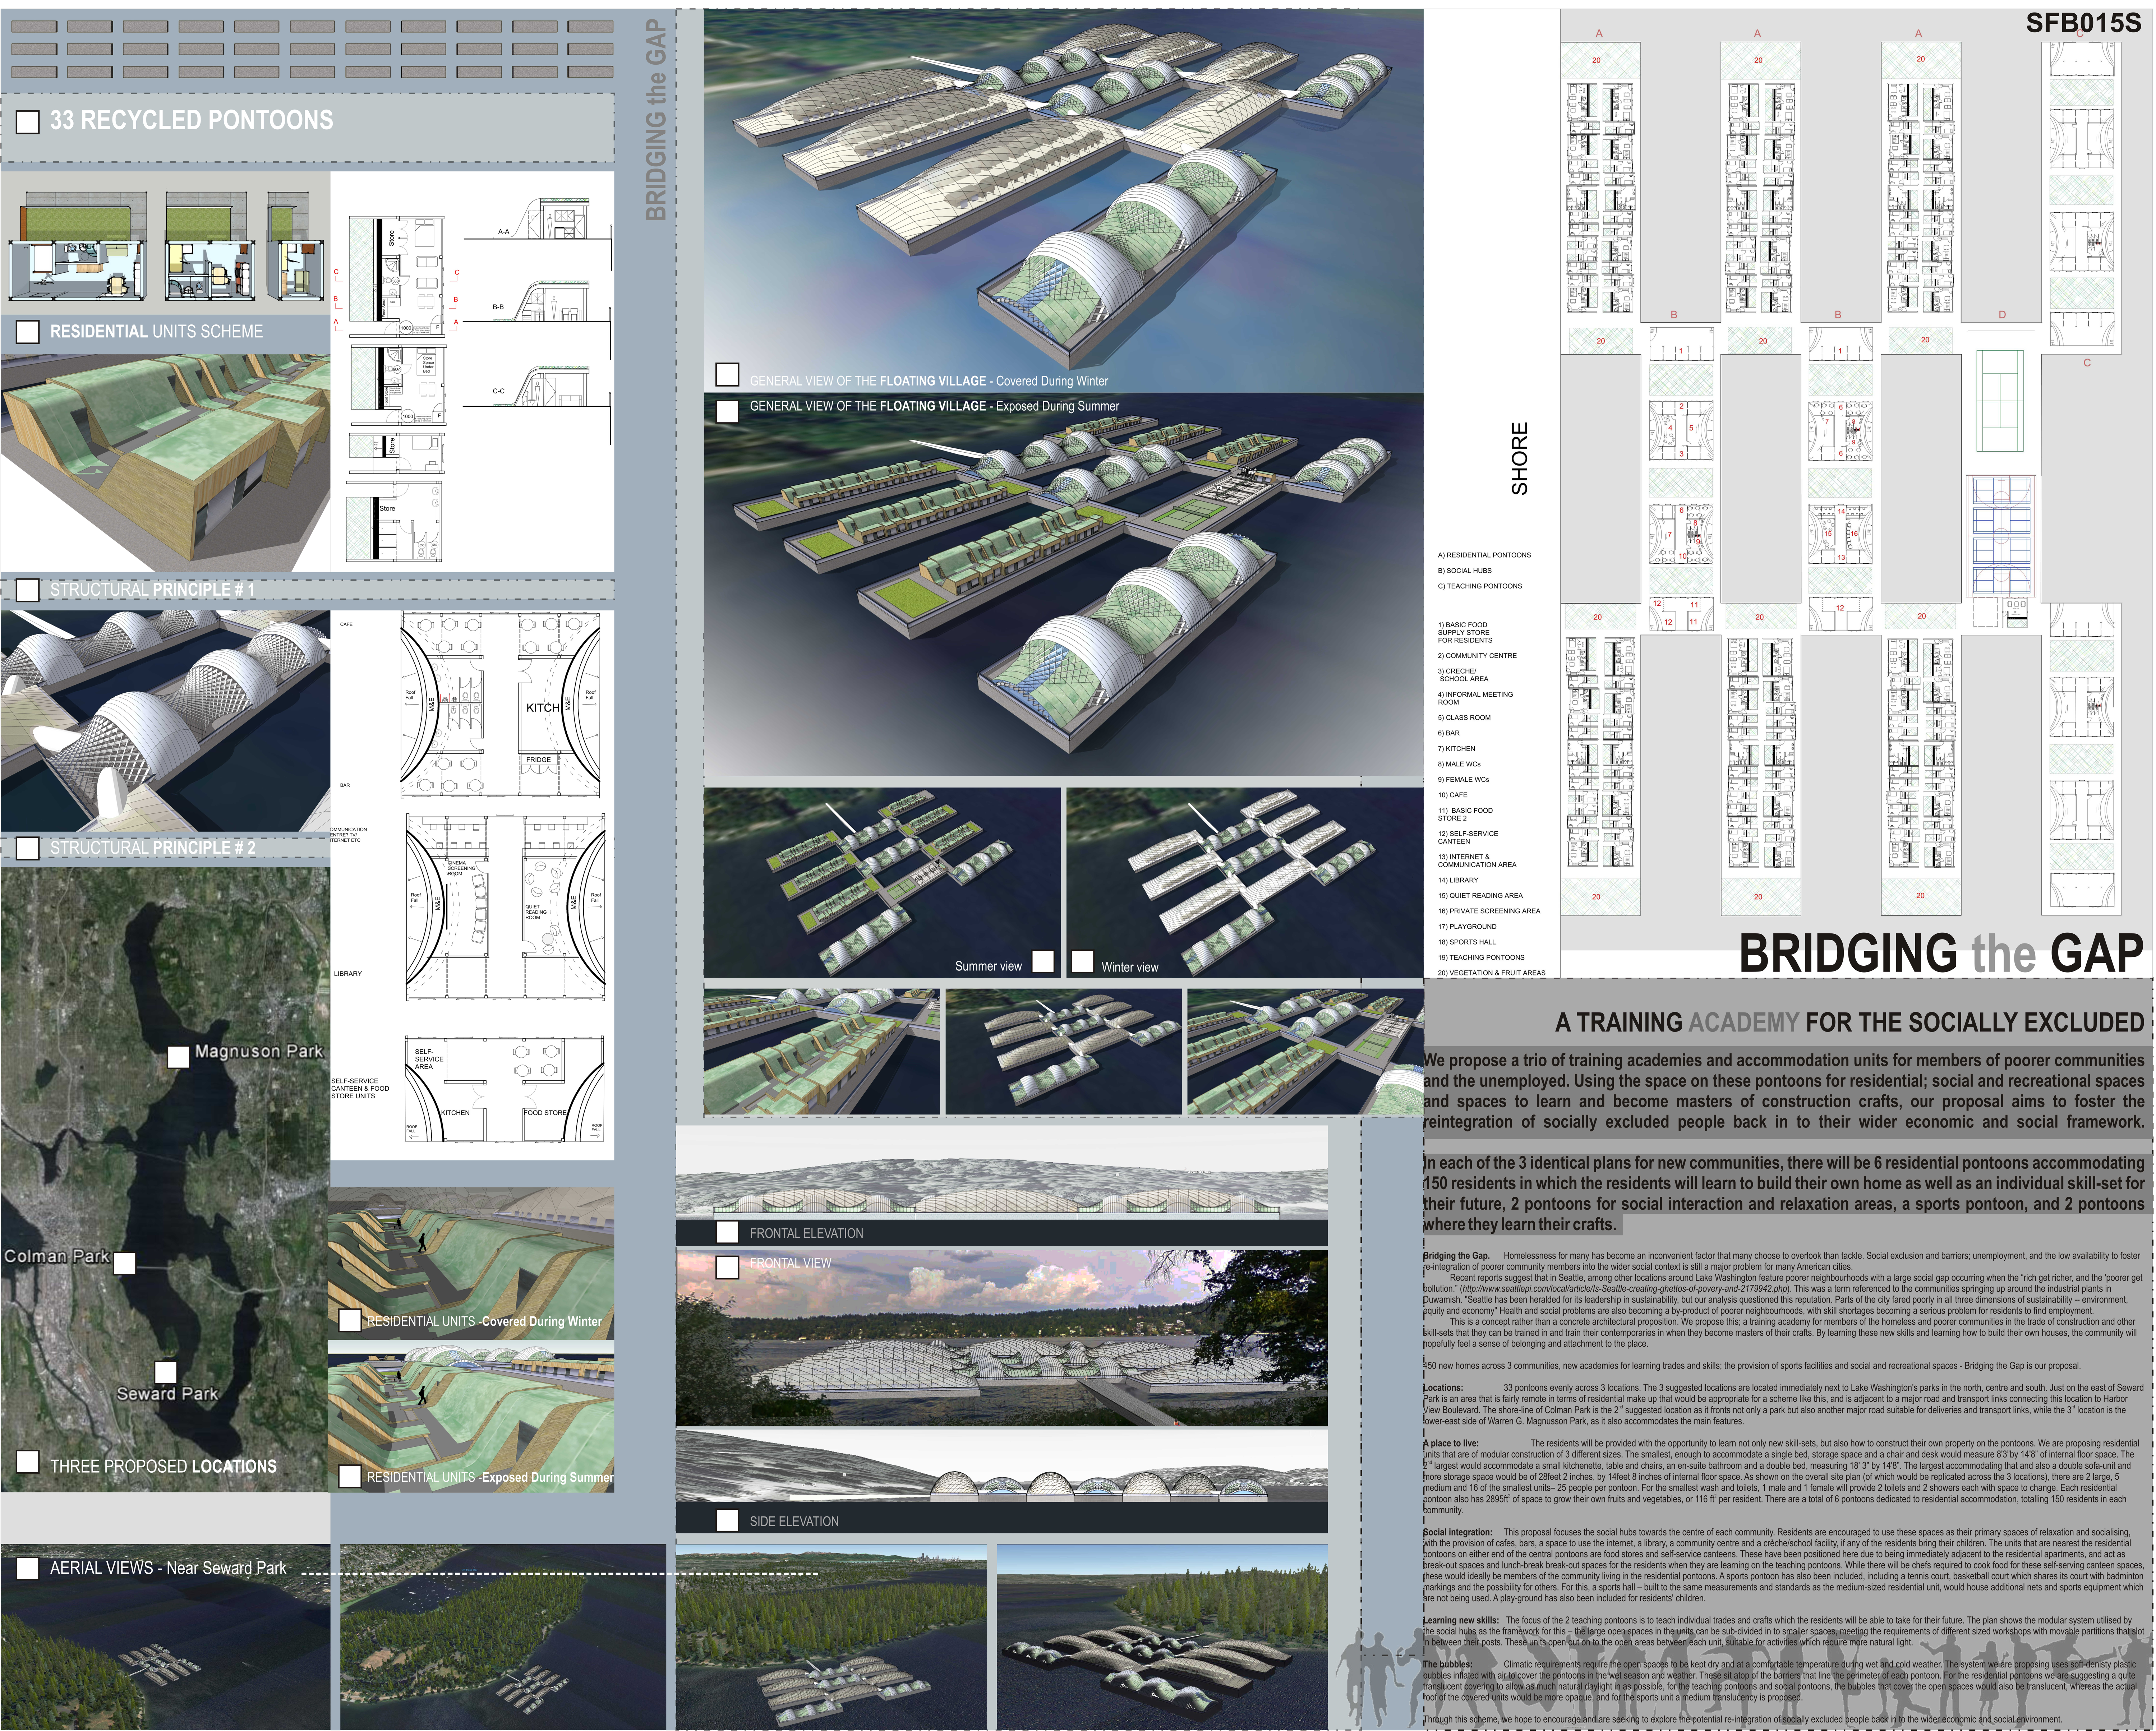Select the largest residential unit cutaway model
The width and height of the screenshot is (2156, 1731).
(x=78, y=246)
